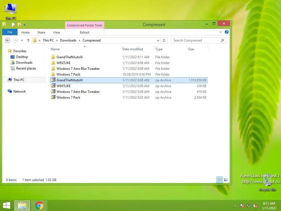
Task: Select the WIN7LIKE file folder
Action: [128, 63]
